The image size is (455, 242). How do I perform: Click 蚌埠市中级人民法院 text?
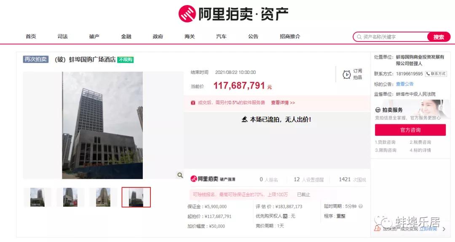point(415,94)
